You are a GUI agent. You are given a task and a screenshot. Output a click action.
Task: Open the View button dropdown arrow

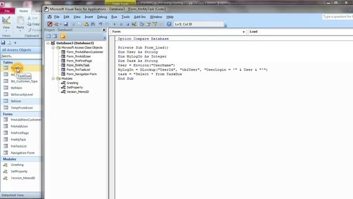(x=6, y=31)
